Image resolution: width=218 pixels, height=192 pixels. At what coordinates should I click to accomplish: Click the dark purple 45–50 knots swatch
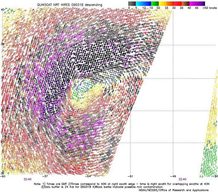click(x=201, y=3)
